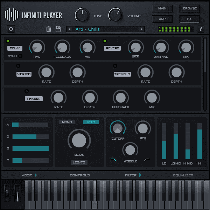The image size is (210, 210).
Task: Click the Wobble knob
Action: [x=130, y=150]
